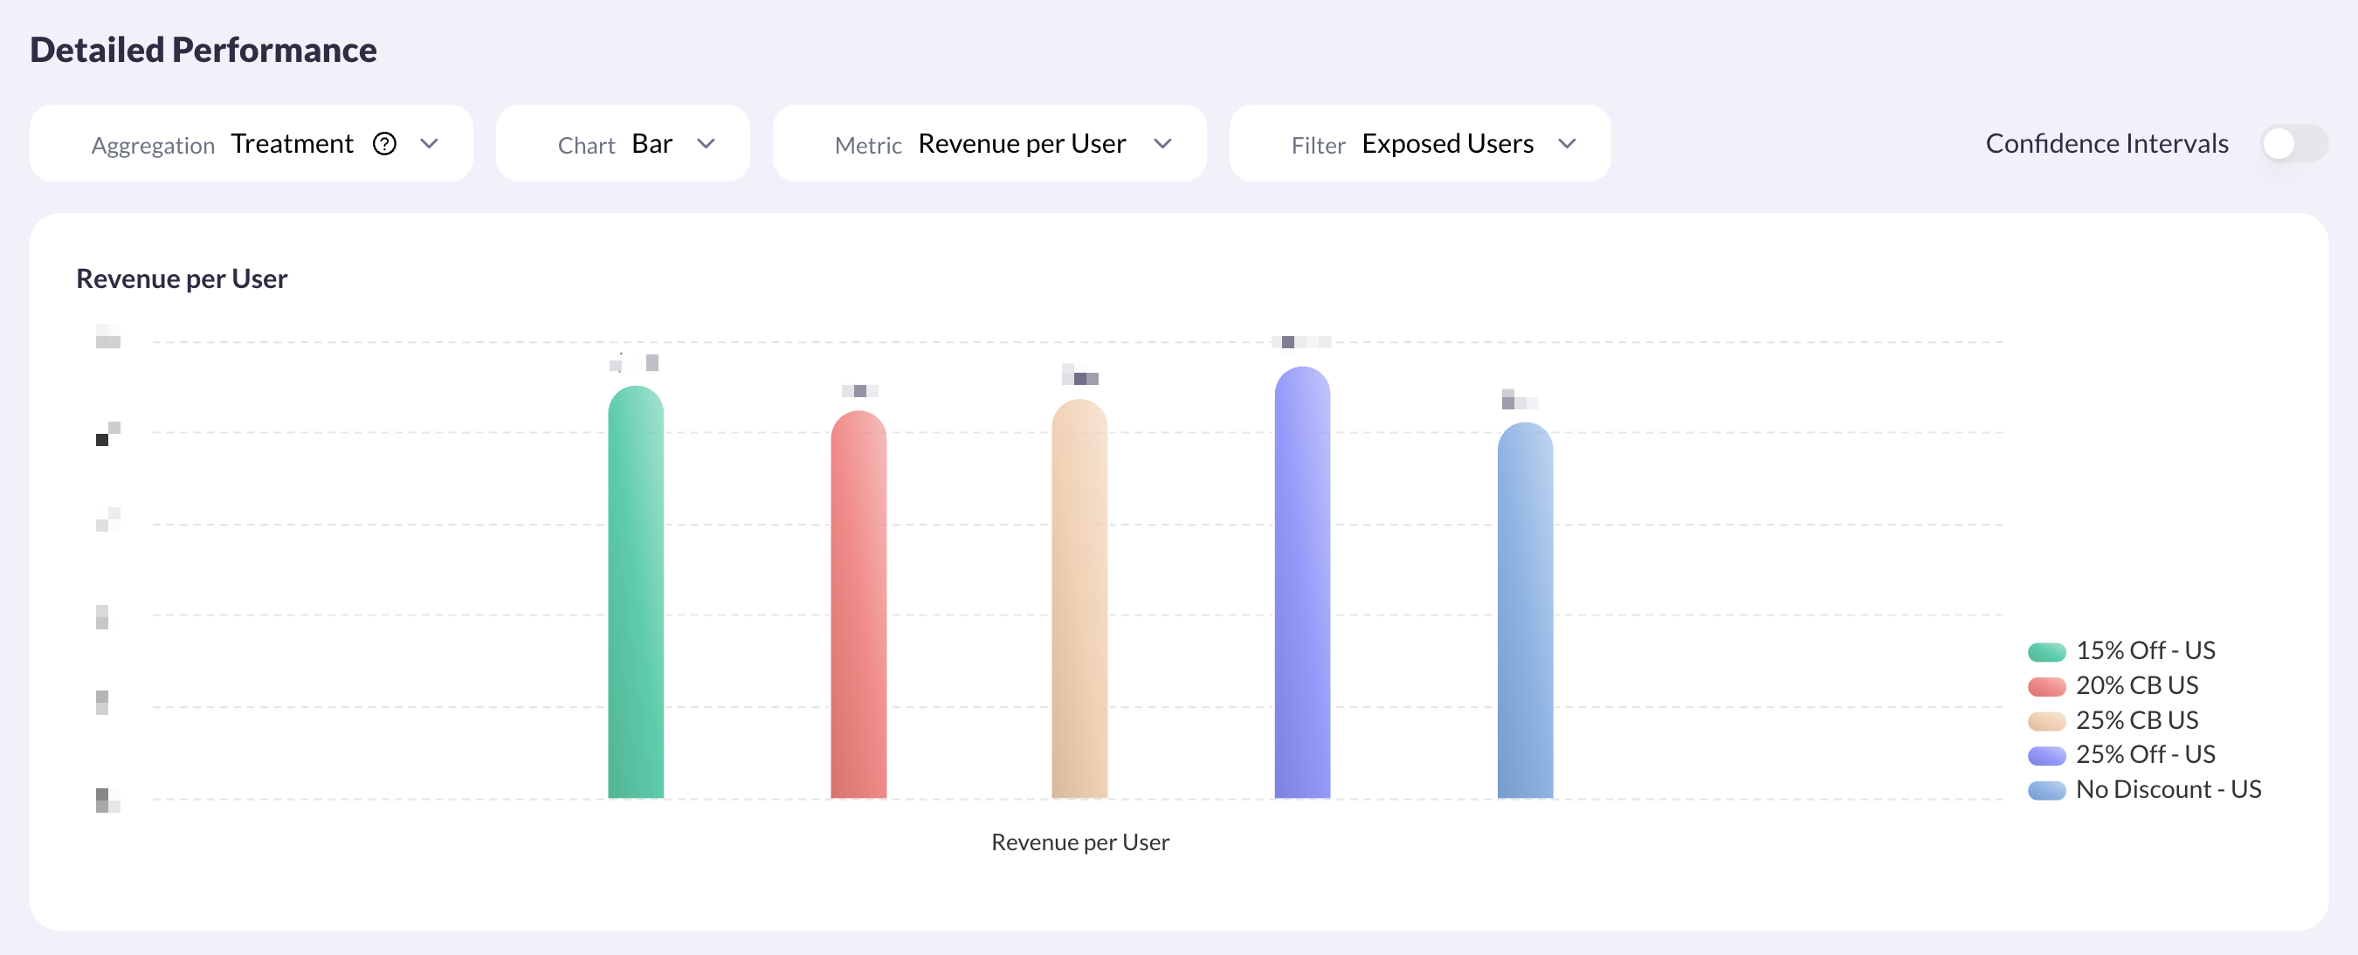Click the red 20% CB US legend swatch
The image size is (2358, 955).
coord(2046,686)
